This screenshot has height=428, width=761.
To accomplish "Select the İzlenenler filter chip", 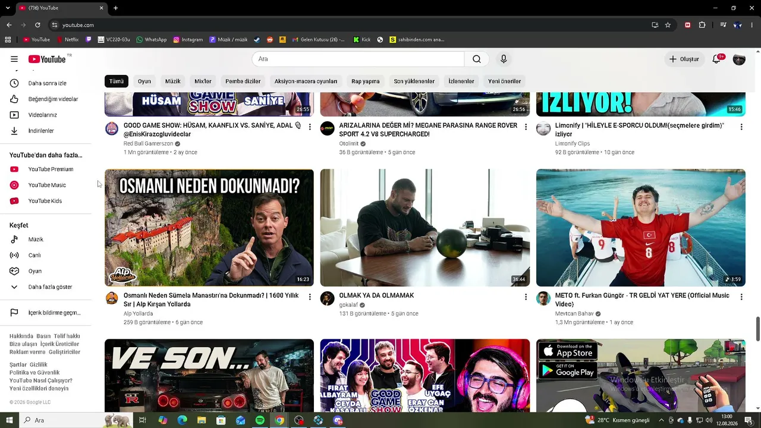I will (x=461, y=81).
